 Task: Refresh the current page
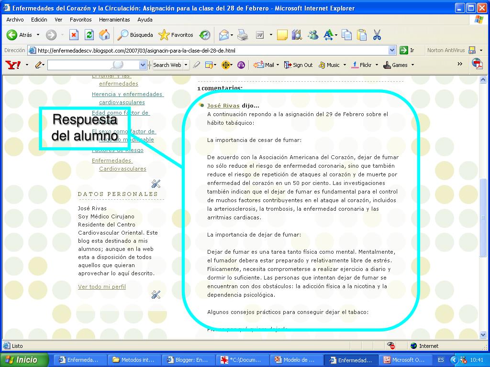pos(89,35)
